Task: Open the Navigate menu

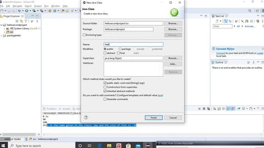Action: click(17, 6)
